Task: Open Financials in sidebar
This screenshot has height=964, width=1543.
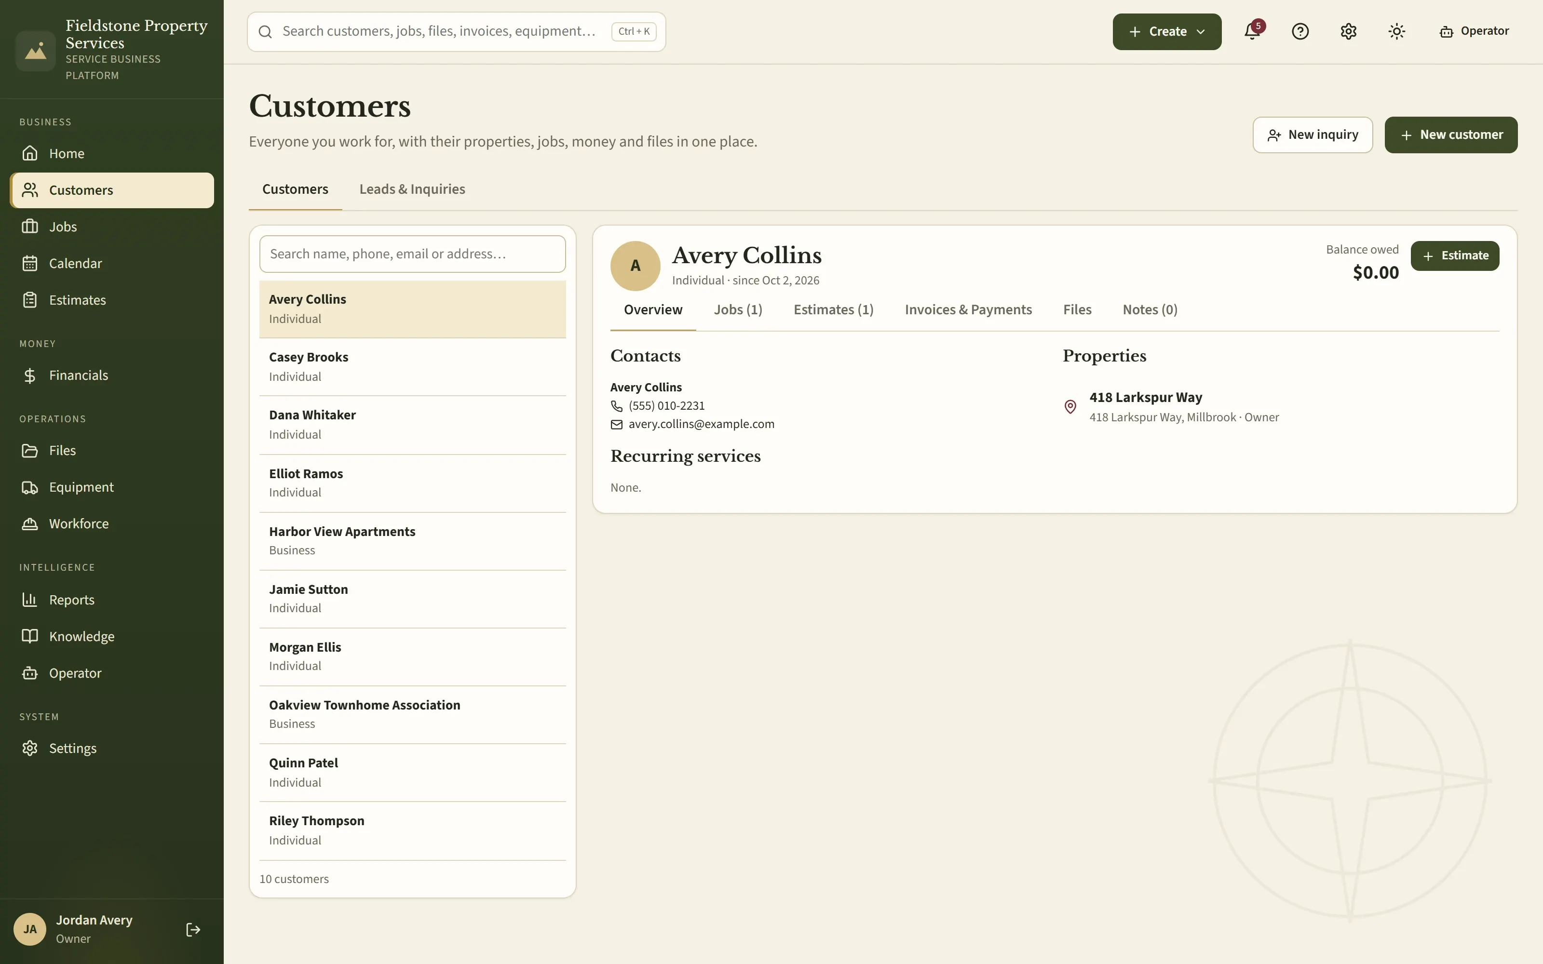Action: click(x=111, y=375)
